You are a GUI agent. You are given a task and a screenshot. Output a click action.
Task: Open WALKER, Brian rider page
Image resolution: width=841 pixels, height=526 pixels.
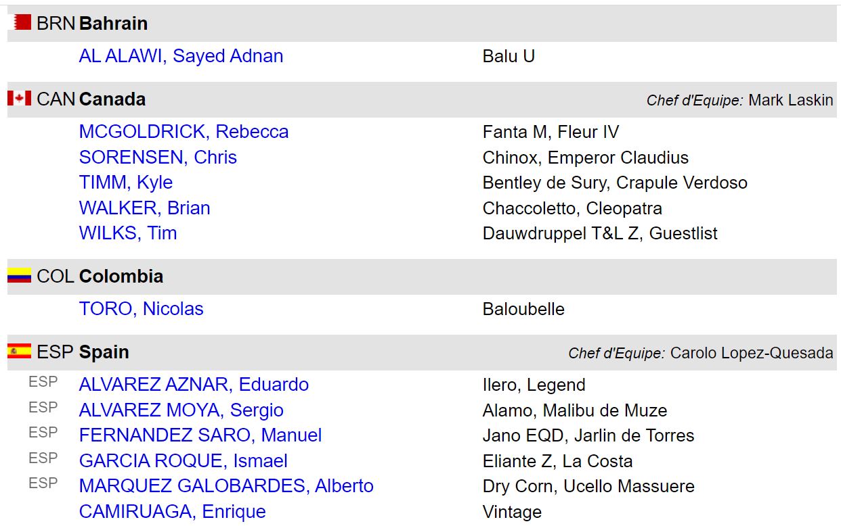pyautogui.click(x=144, y=208)
